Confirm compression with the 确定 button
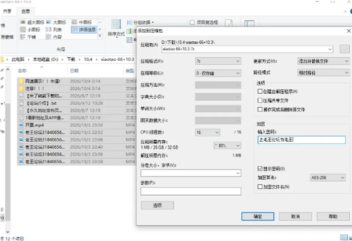The width and height of the screenshot is (352, 241). click(258, 216)
